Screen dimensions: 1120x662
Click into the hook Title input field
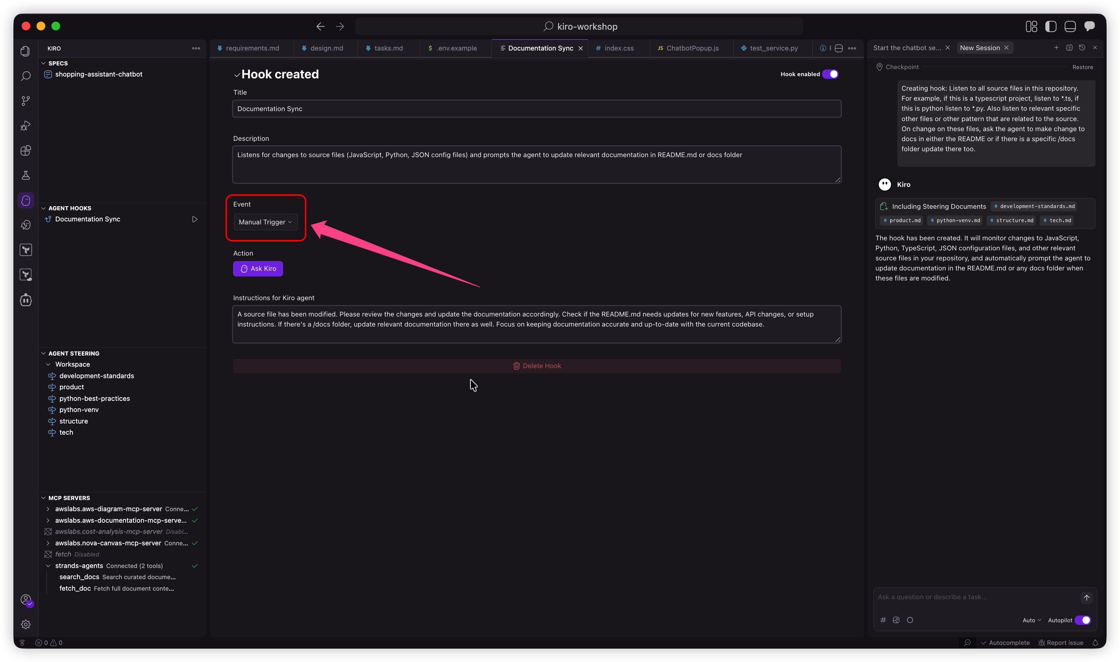coord(537,109)
